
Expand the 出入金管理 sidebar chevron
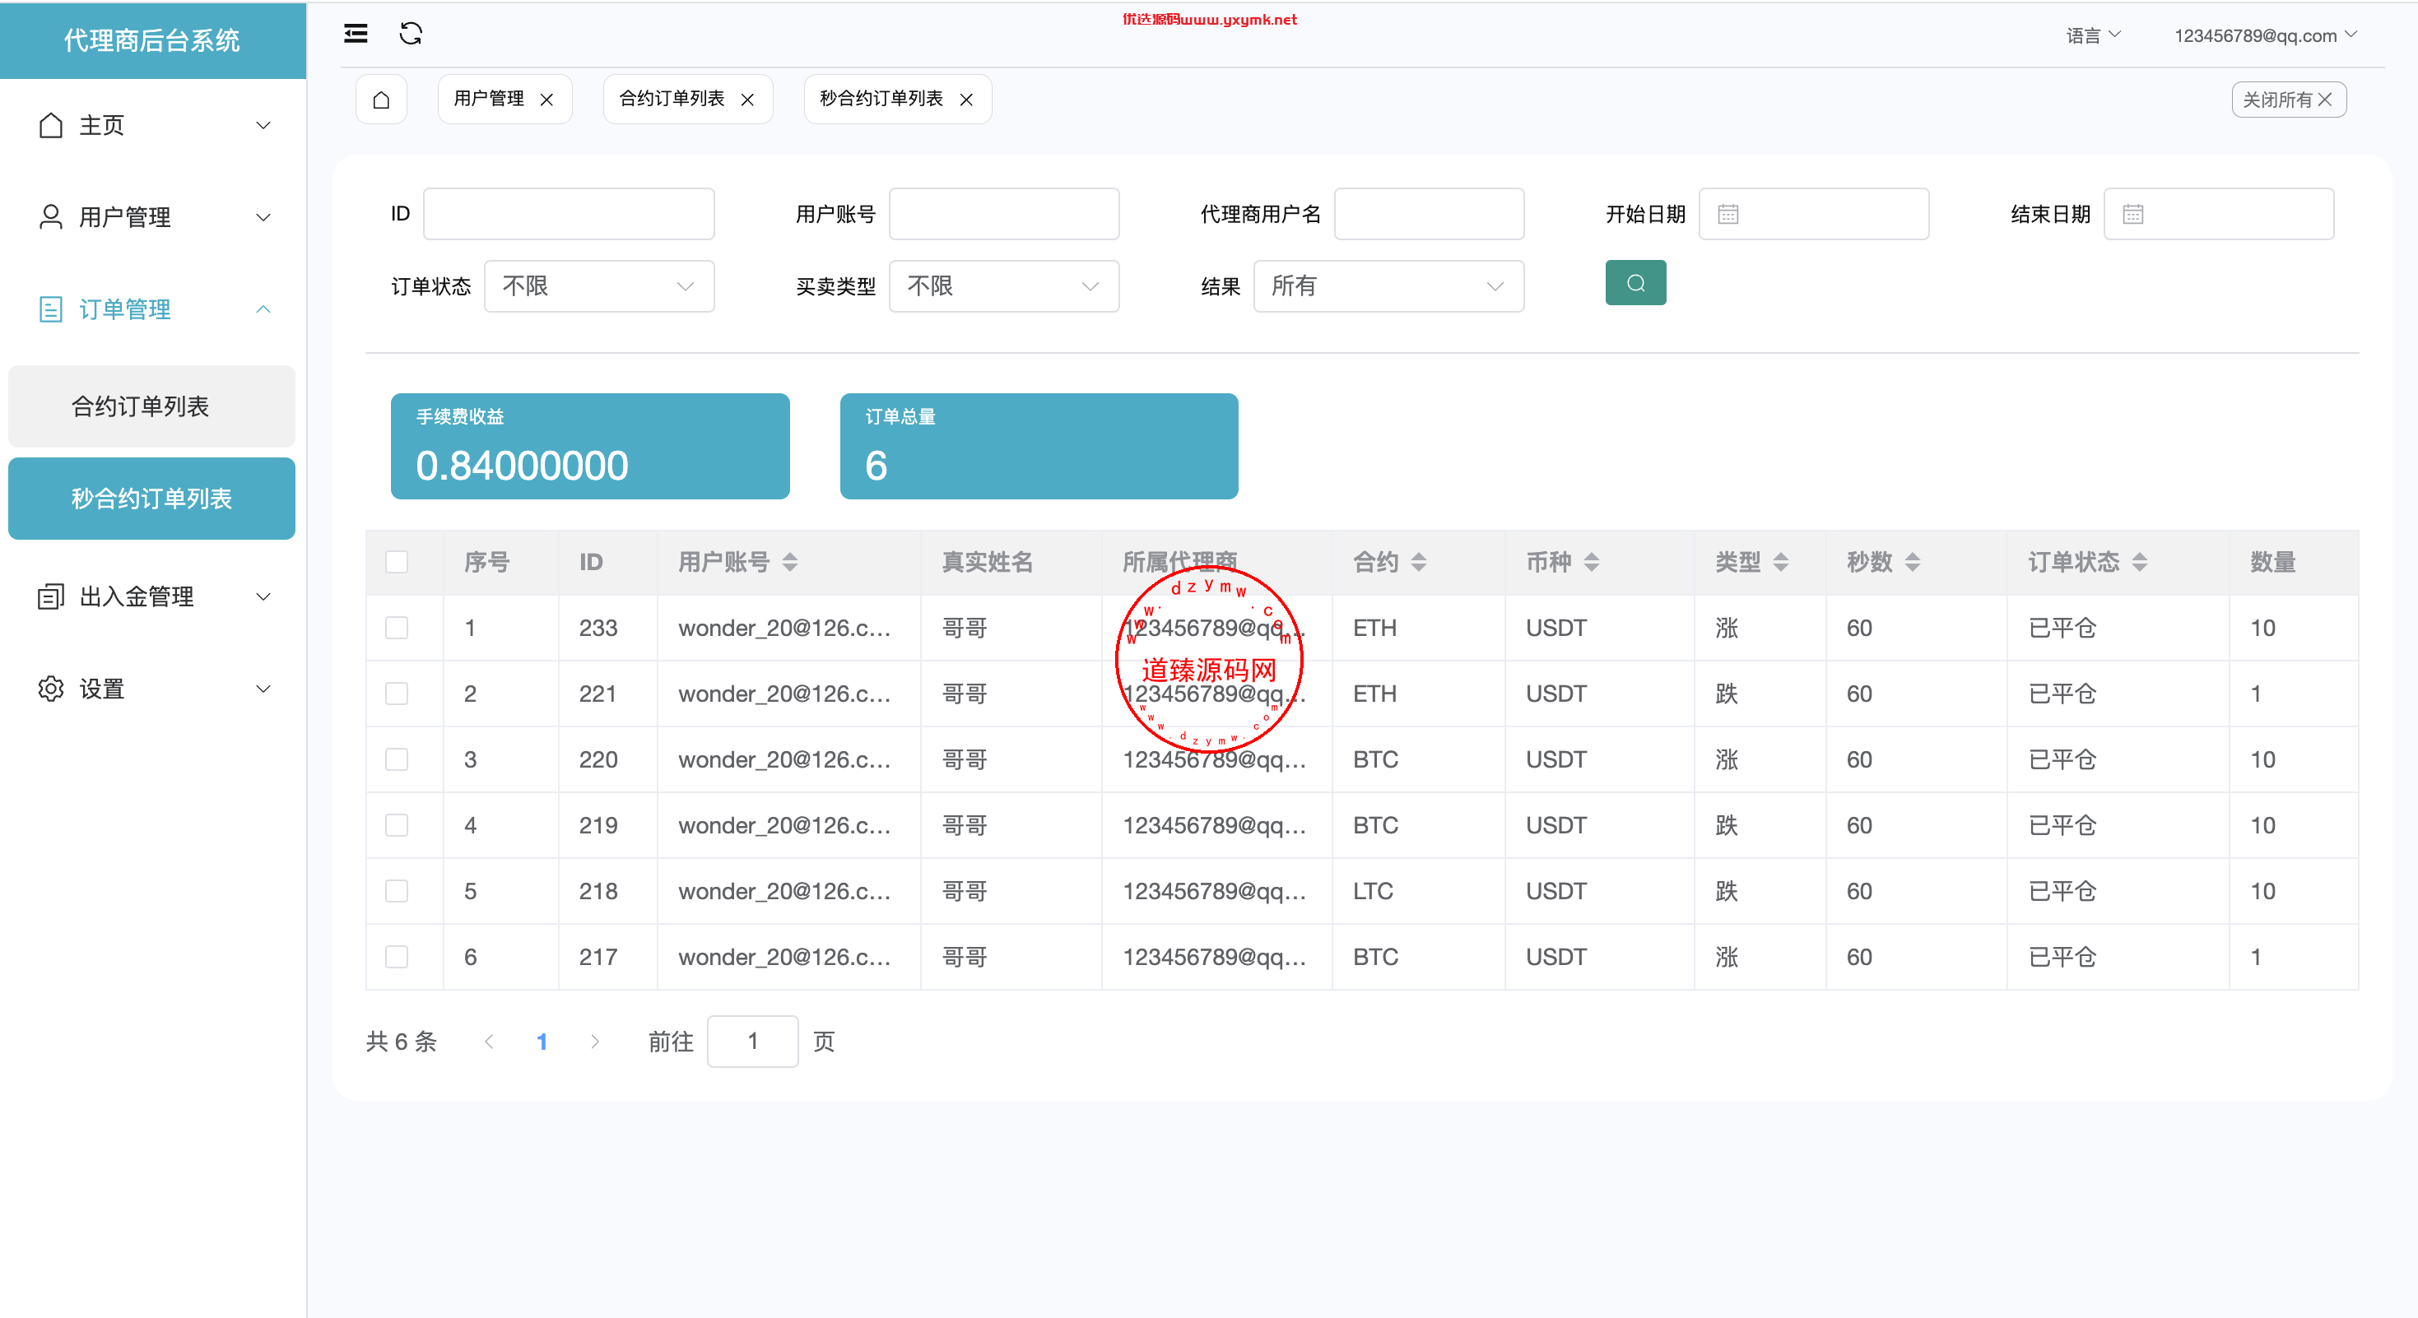pyautogui.click(x=263, y=596)
